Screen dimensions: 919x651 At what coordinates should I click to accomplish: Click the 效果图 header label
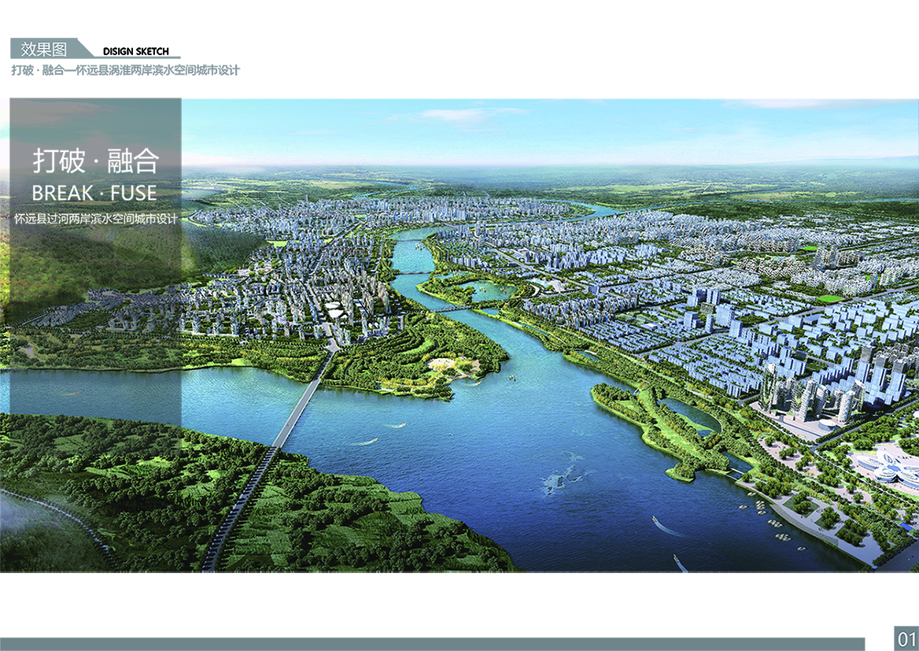[43, 50]
